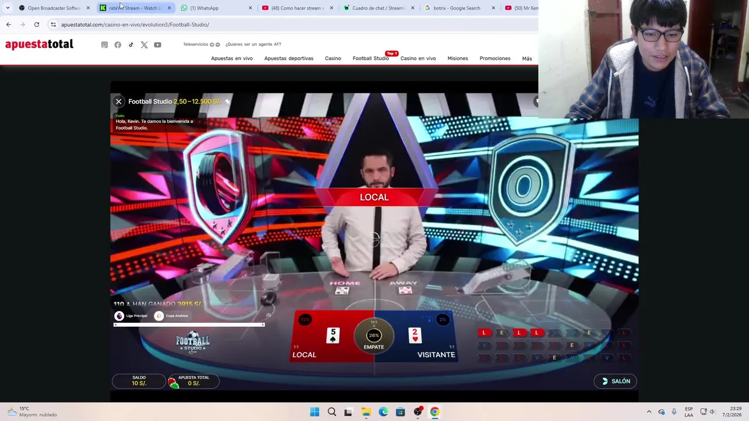Screen dimensions: 749x421
Task: Click the apuestatotal logo
Action: point(39,44)
